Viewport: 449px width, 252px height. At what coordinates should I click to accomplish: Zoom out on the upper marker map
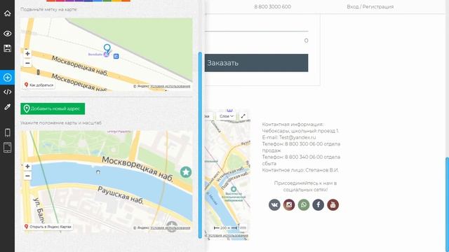27,63
